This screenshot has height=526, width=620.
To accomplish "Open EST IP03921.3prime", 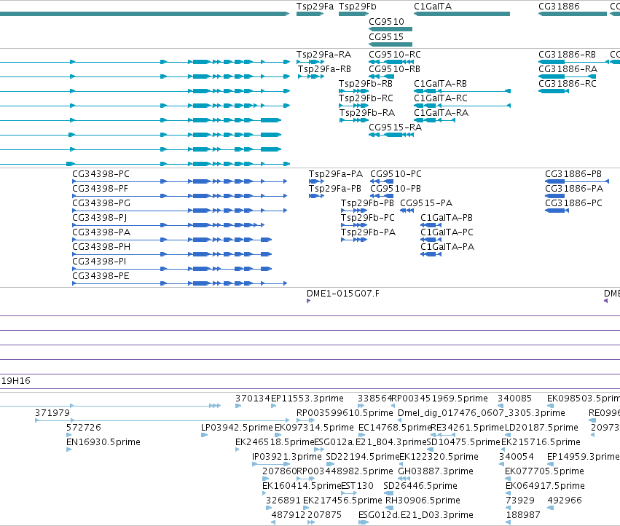I will tap(286, 457).
